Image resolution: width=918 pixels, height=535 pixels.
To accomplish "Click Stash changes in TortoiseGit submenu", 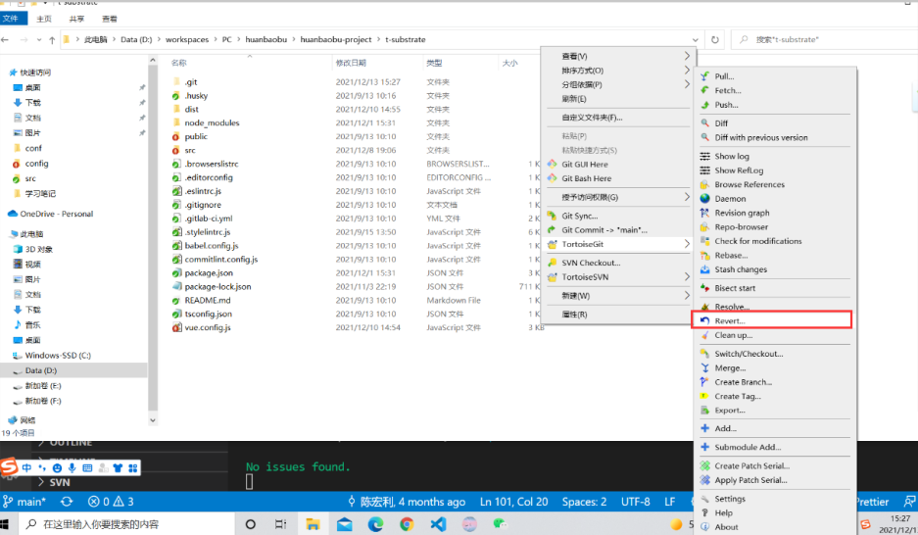I will point(741,269).
